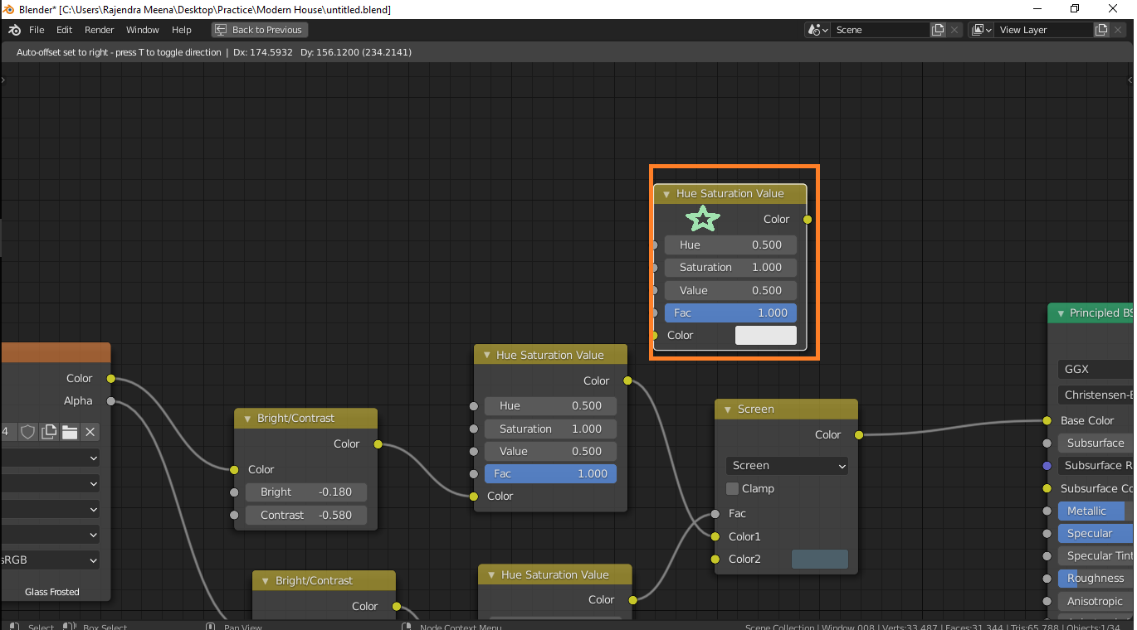Click the Alpha output socket on image node

(x=110, y=401)
